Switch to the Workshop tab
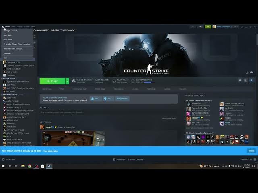The height and width of the screenshot is (193, 258). pos(151,89)
